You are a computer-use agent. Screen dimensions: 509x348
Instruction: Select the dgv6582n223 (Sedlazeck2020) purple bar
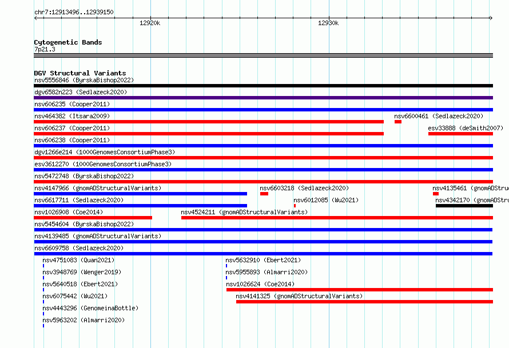[263, 98]
